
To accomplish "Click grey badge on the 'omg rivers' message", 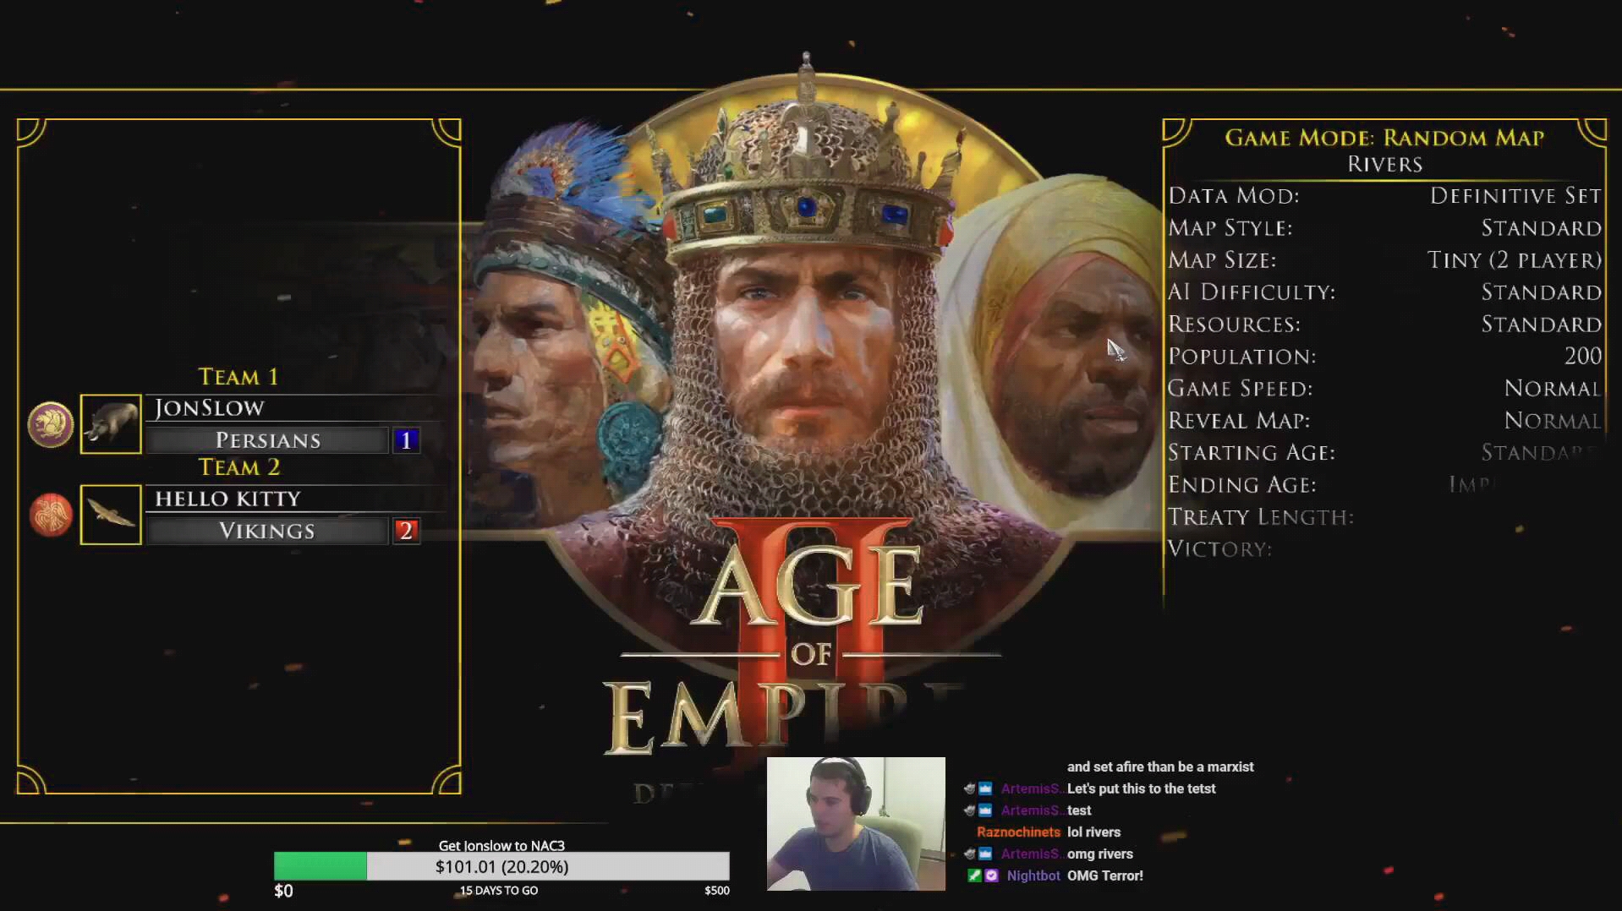I will (969, 854).
